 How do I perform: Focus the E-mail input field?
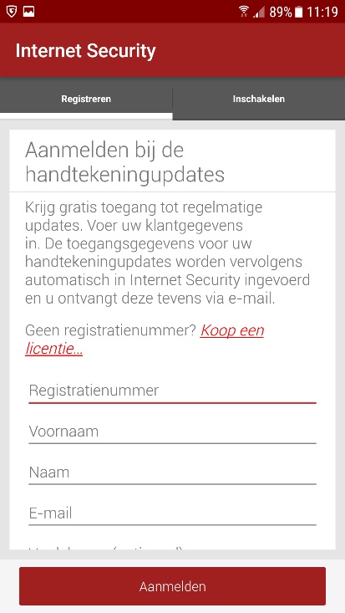click(x=172, y=513)
